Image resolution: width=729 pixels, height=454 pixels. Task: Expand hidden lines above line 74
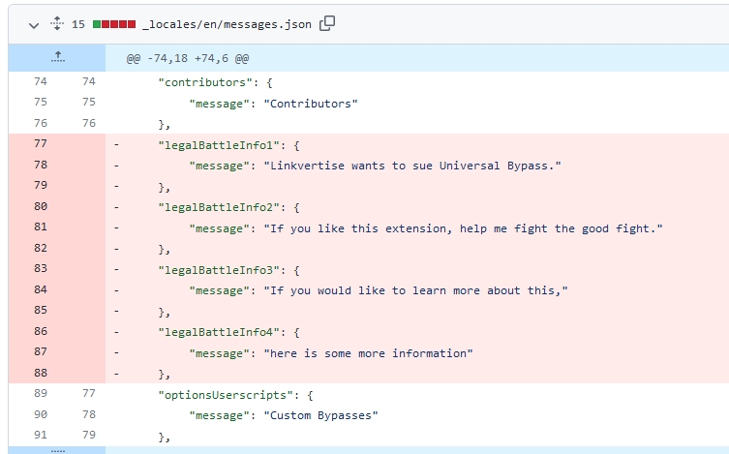click(57, 58)
